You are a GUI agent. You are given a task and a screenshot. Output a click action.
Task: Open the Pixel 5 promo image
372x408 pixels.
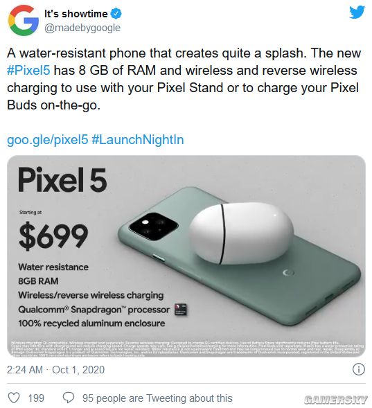[186, 256]
